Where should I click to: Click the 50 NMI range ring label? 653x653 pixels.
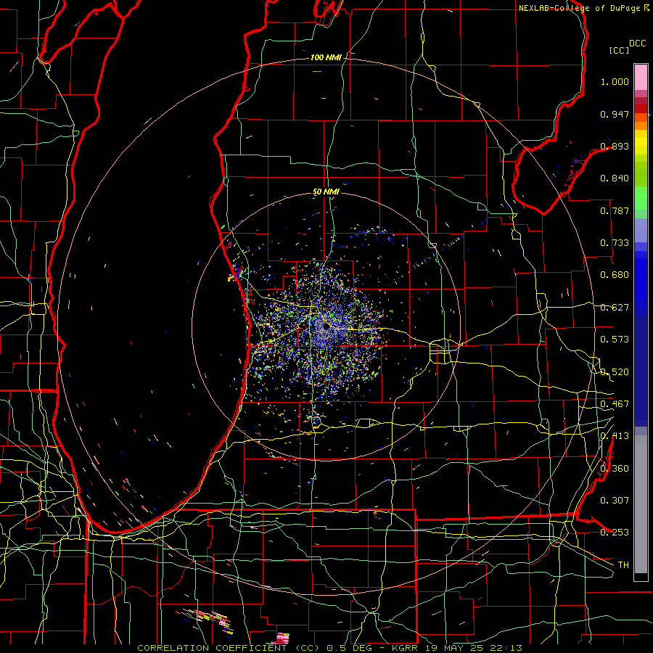coord(326,192)
